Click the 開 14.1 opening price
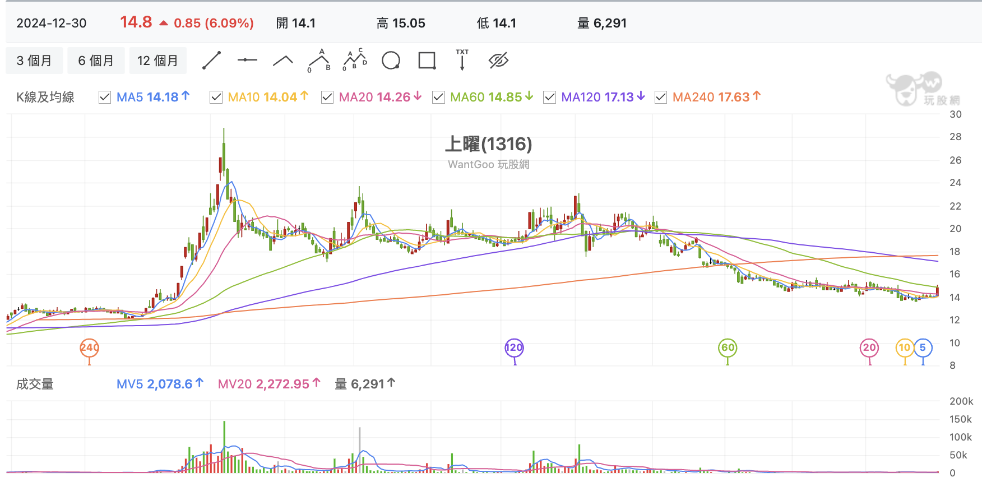The width and height of the screenshot is (982, 482). click(296, 24)
